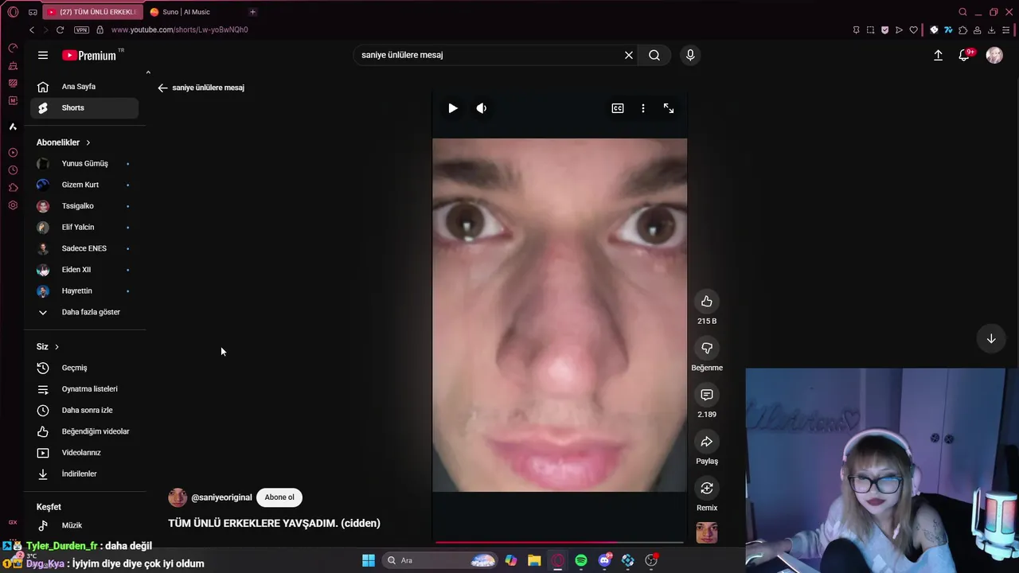1019x573 pixels.
Task: Open the Gizem Kurt subscription channel
Action: [84, 185]
